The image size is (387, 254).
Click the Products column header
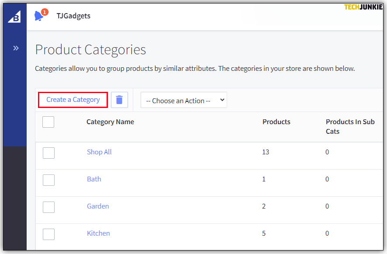pyautogui.click(x=276, y=122)
